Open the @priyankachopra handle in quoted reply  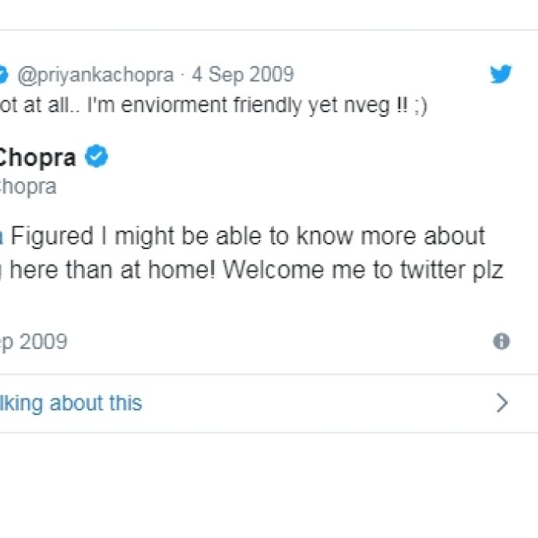[x=96, y=76]
